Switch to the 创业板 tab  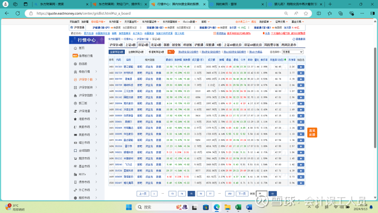[x=176, y=45]
